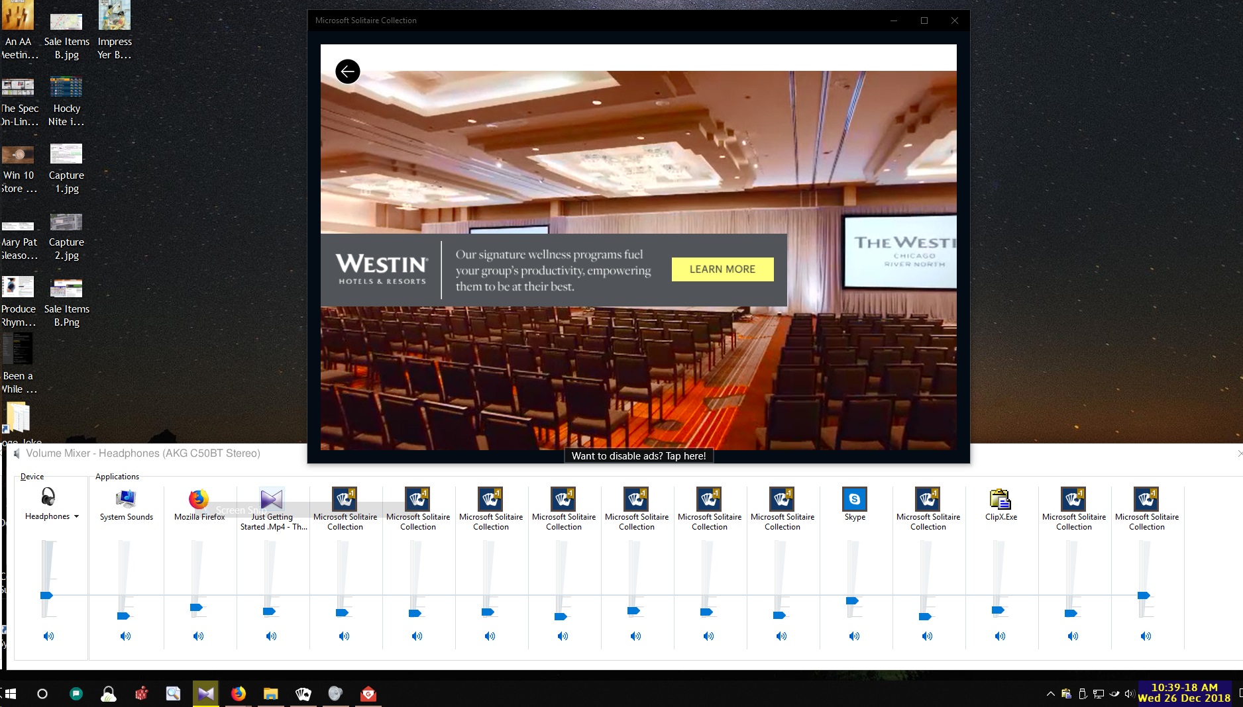Mute Skype audio
1243x707 pixels.
point(854,636)
